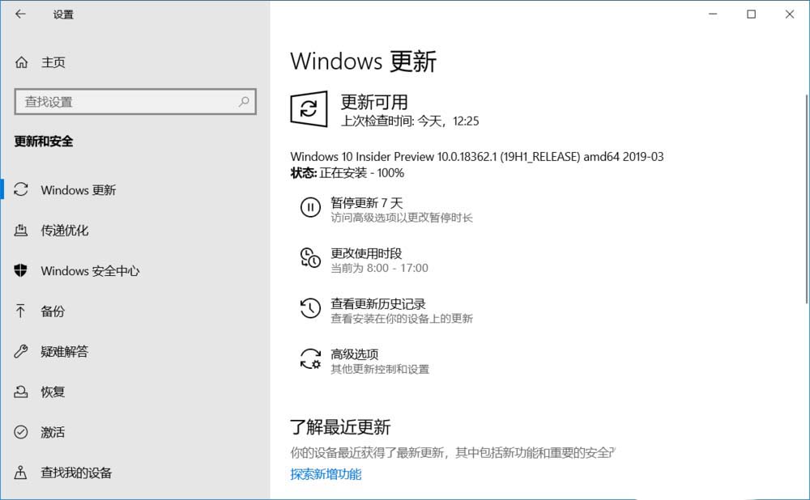The image size is (810, 500).
Task: Click the 恢复 recovery icon
Action: click(21, 392)
